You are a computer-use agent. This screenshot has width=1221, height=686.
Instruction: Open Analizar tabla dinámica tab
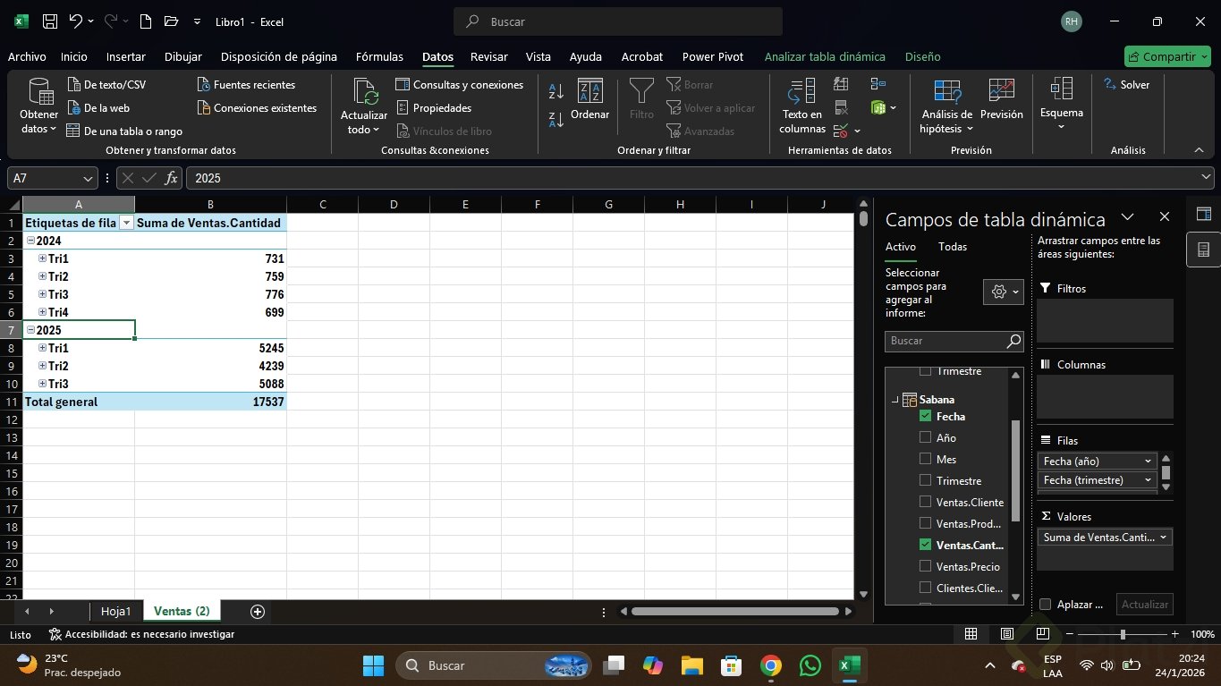825,56
